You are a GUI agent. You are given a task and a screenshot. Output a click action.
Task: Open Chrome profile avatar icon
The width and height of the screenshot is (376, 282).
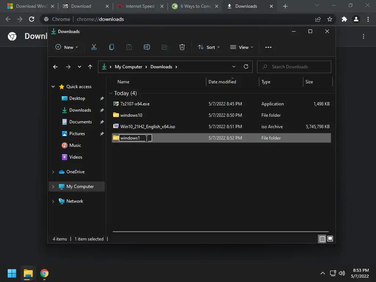point(356,19)
